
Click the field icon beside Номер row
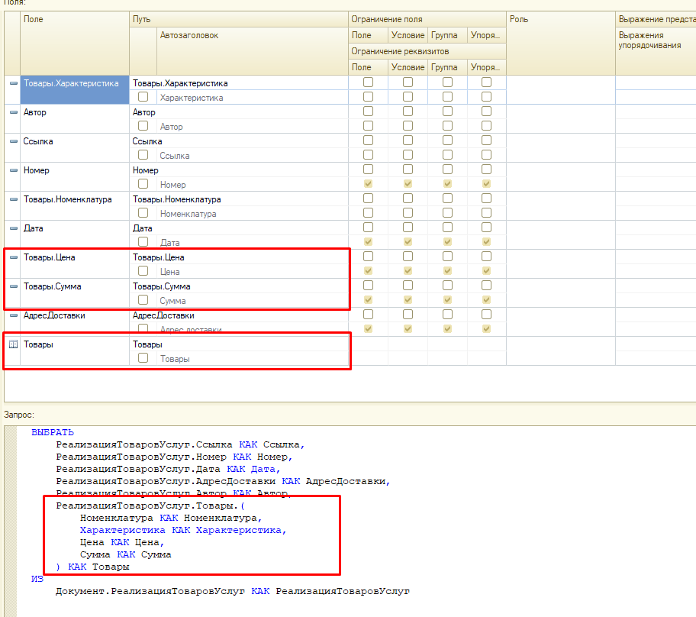pyautogui.click(x=13, y=170)
